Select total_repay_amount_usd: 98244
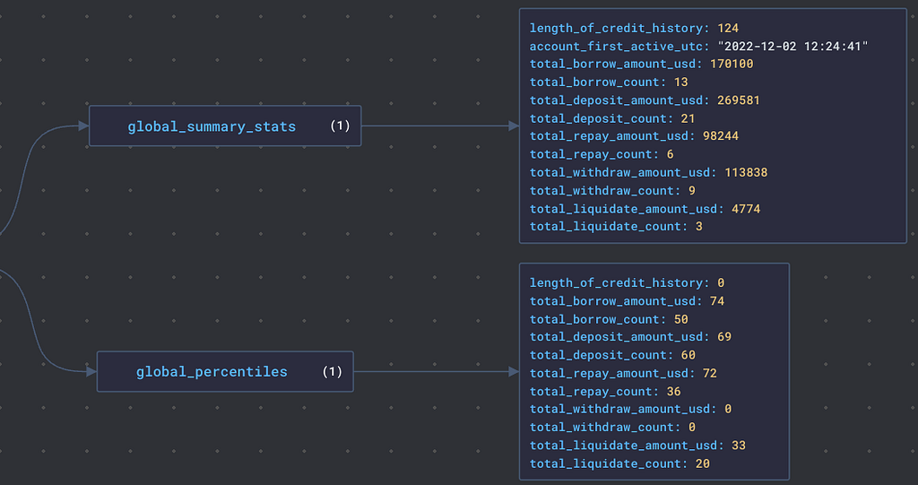This screenshot has width=918, height=485. click(x=634, y=136)
